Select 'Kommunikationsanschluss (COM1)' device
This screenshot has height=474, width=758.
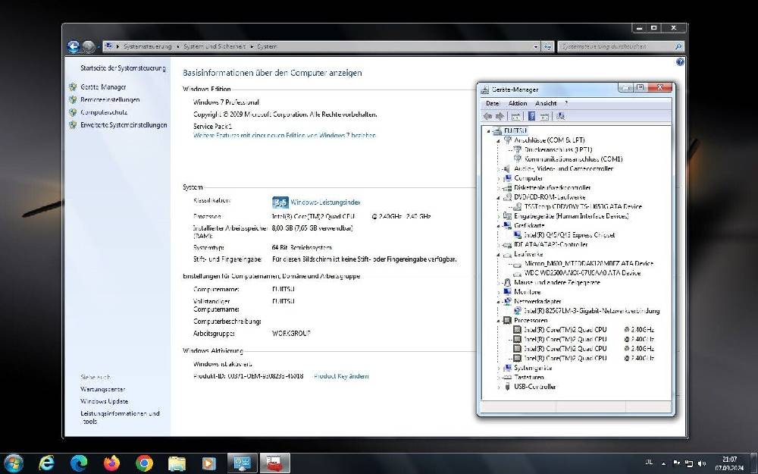[x=573, y=159]
